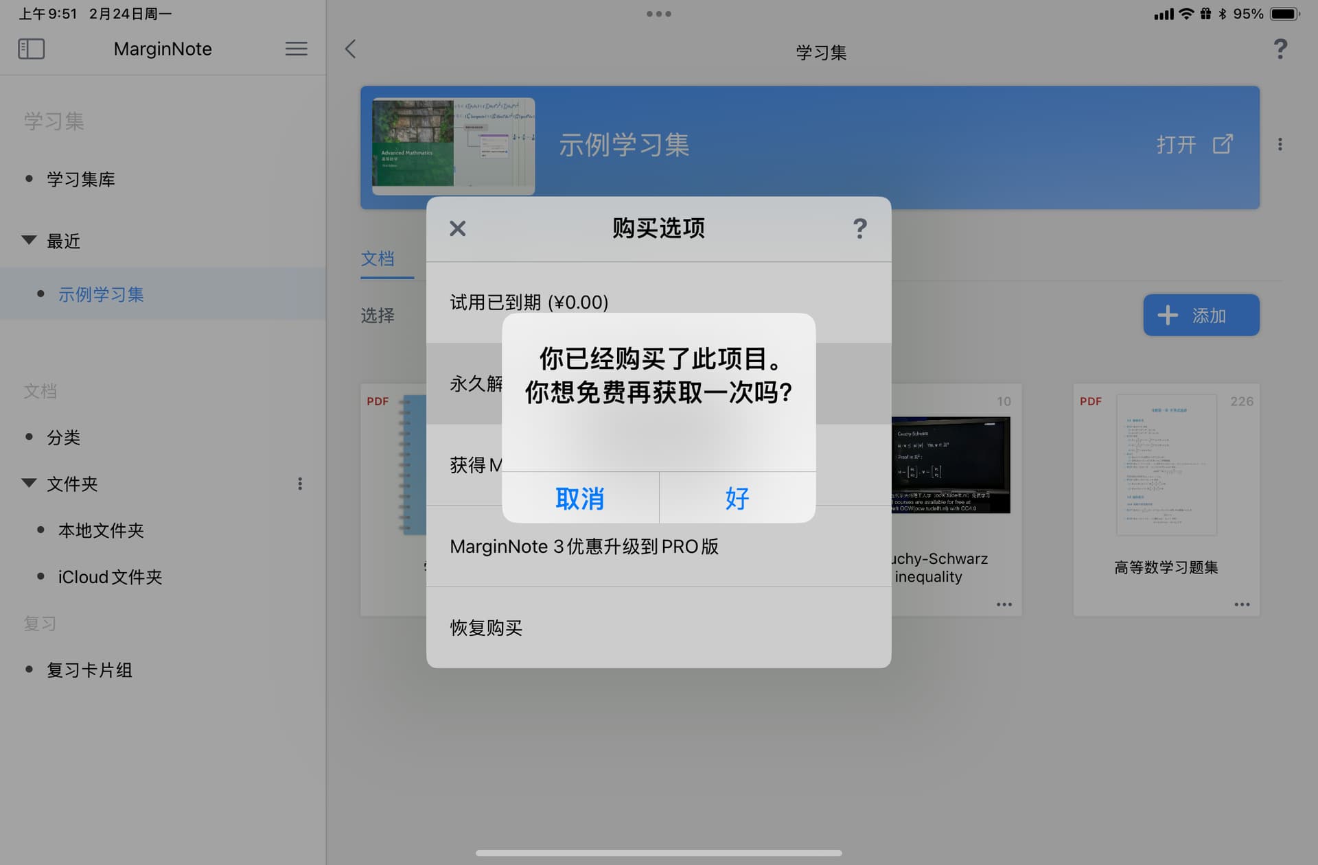
Task: Collapse the 最近 section triangle
Action: pos(29,240)
